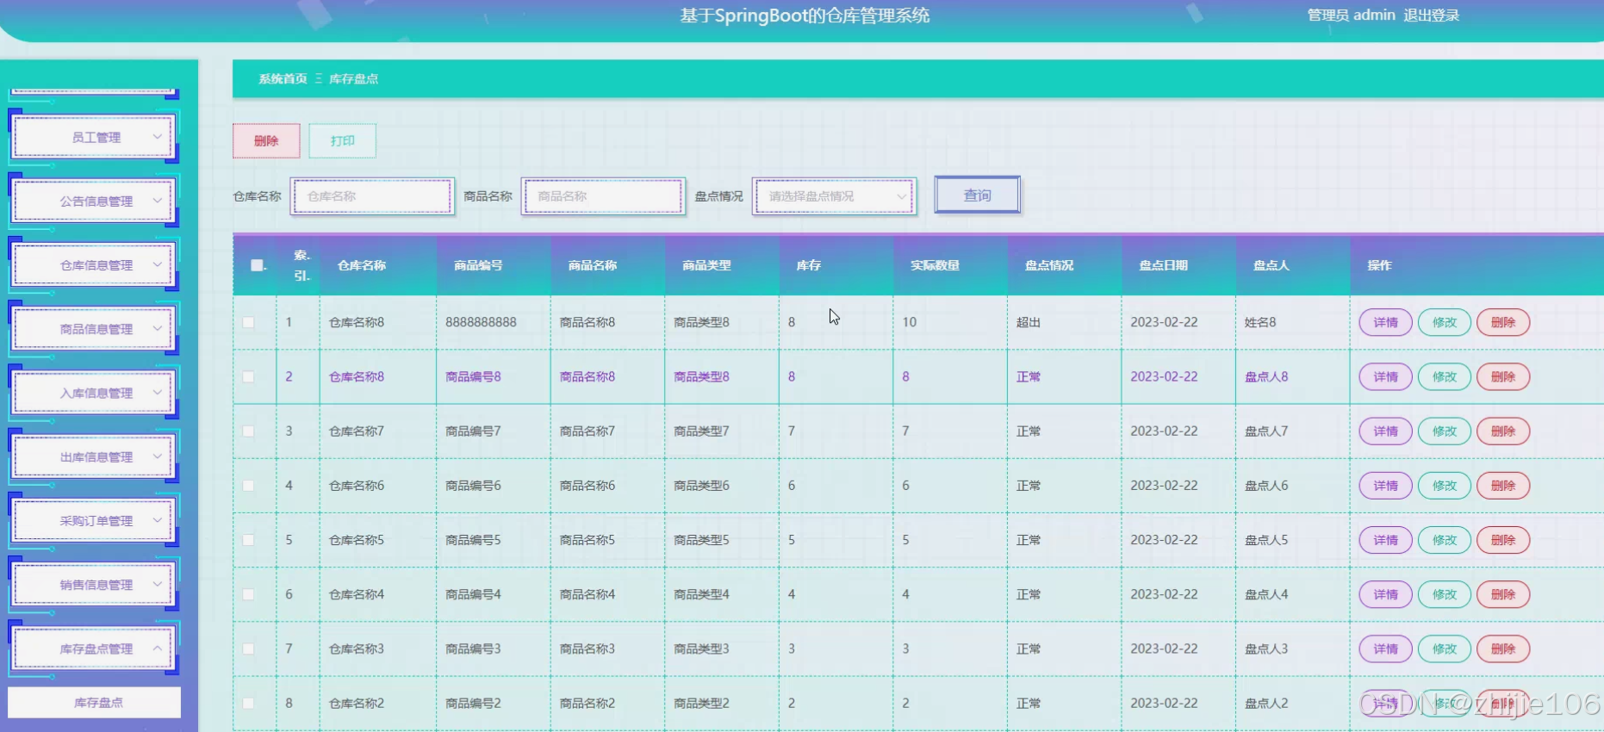Screen dimensions: 1604x732
Task: Click 删除 for the 盘点人6 row
Action: [1502, 486]
